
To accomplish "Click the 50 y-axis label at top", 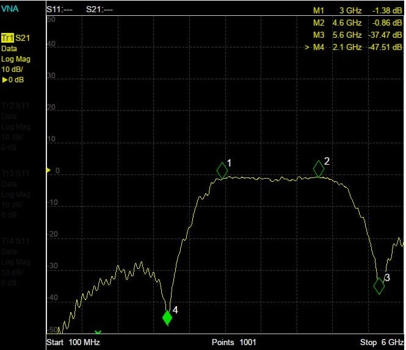I will [x=51, y=20].
